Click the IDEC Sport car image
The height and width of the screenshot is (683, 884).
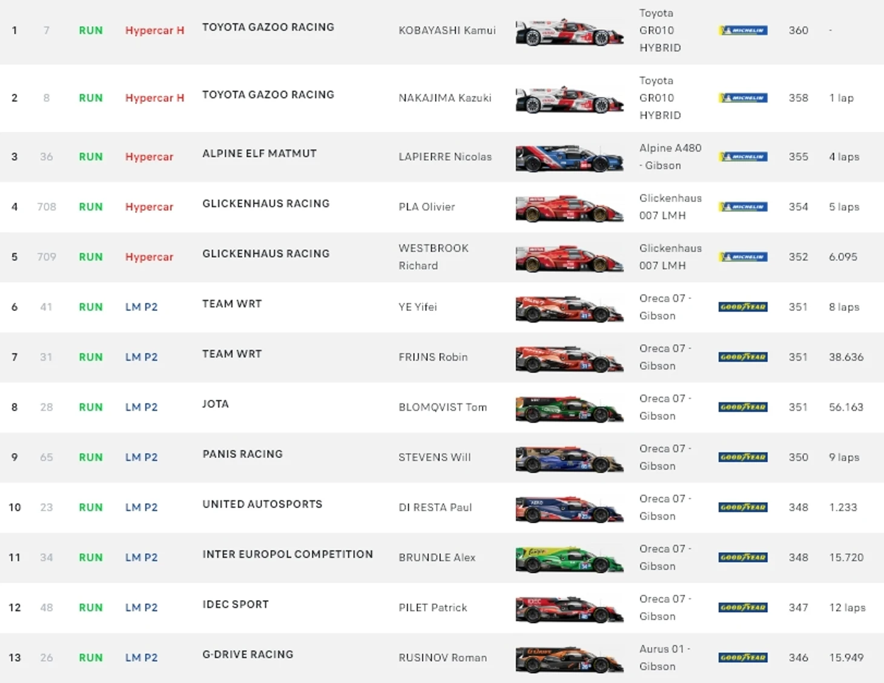click(569, 609)
